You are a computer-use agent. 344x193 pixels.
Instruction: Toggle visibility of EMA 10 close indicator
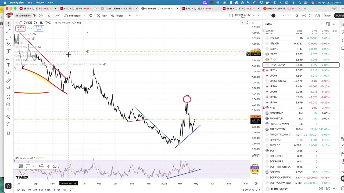click(33, 39)
